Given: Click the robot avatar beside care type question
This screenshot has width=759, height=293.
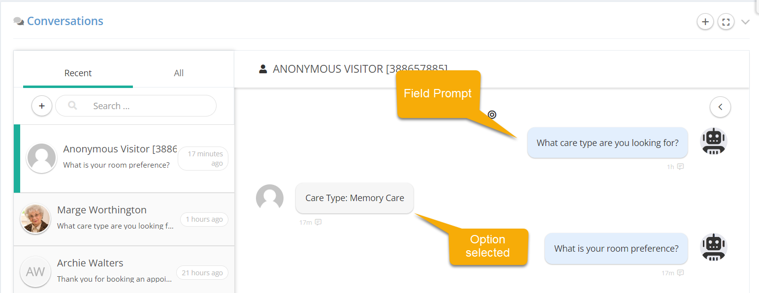Looking at the screenshot, I should (713, 142).
